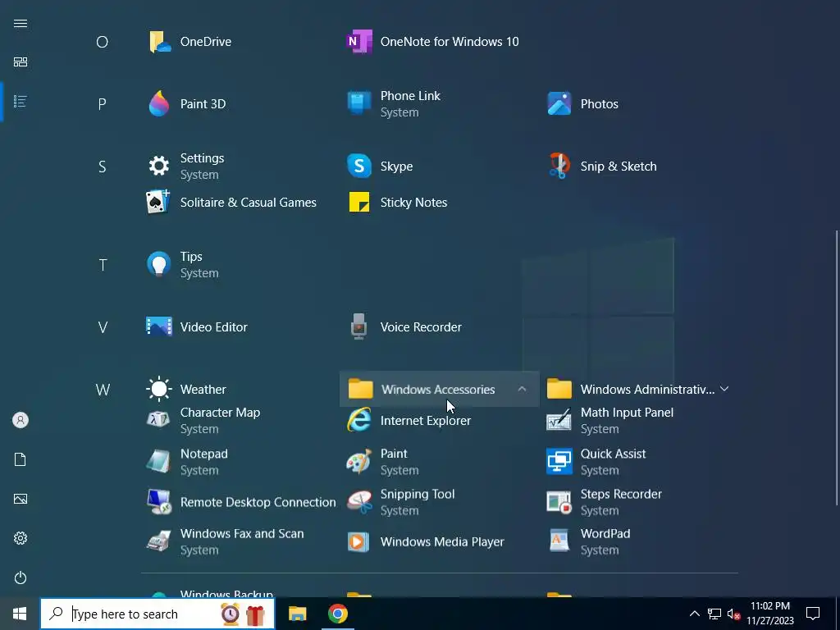840x630 pixels.
Task: Open the WordPad icon
Action: point(559,541)
